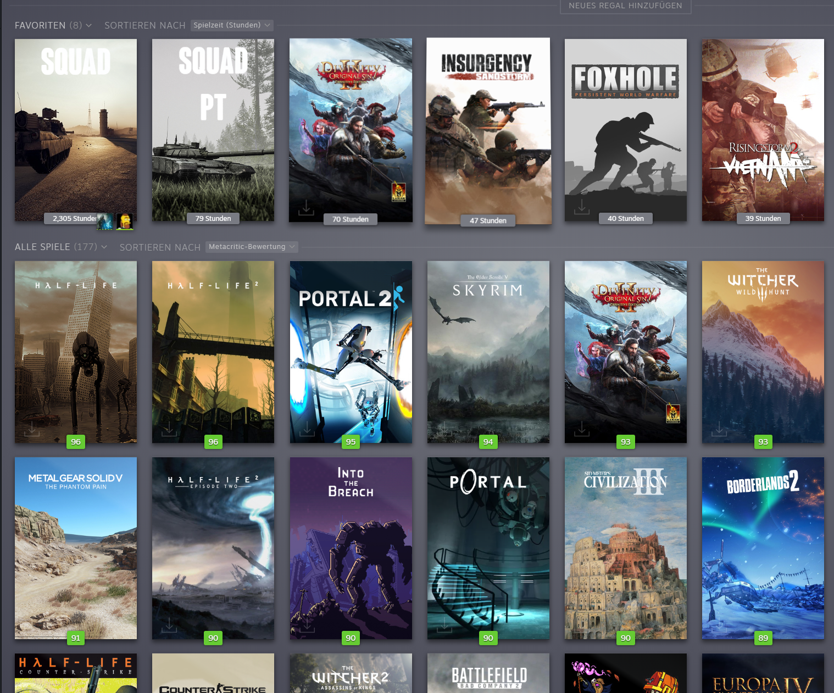This screenshot has width=834, height=693.
Task: Click Metacritic 90 badge on Civilization III
Action: pyautogui.click(x=625, y=638)
